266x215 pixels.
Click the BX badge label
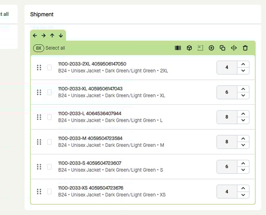pos(39,48)
